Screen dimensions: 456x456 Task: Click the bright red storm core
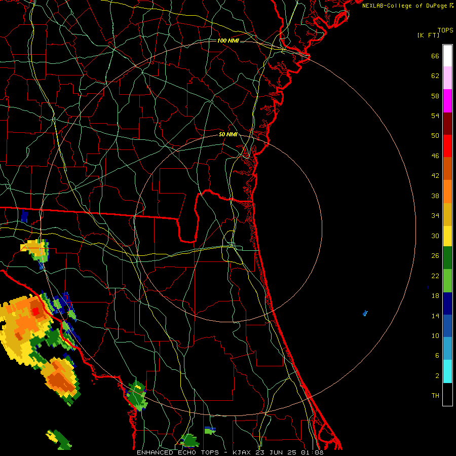[x=35, y=312]
